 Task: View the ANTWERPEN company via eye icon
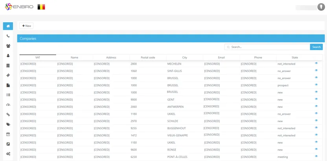(x=316, y=106)
